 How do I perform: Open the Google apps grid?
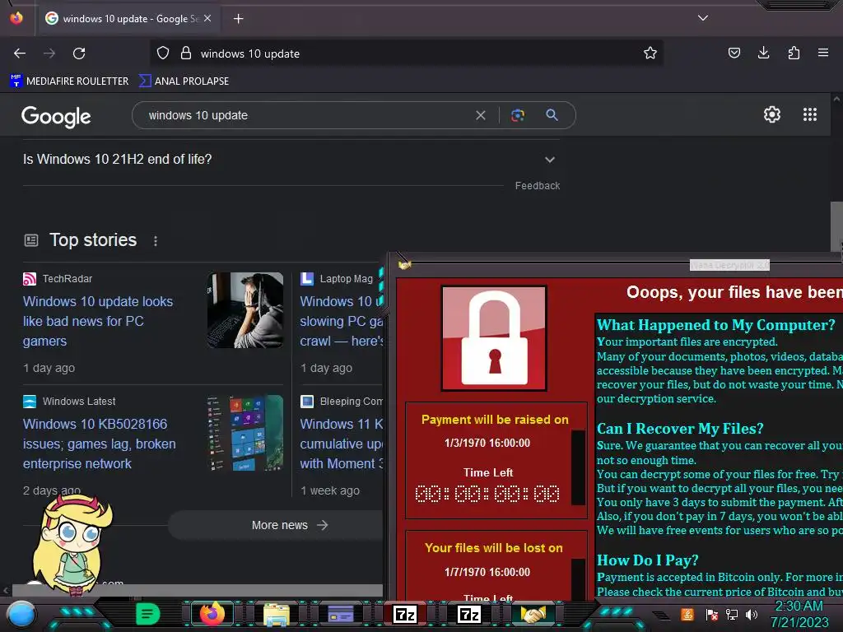coord(810,114)
